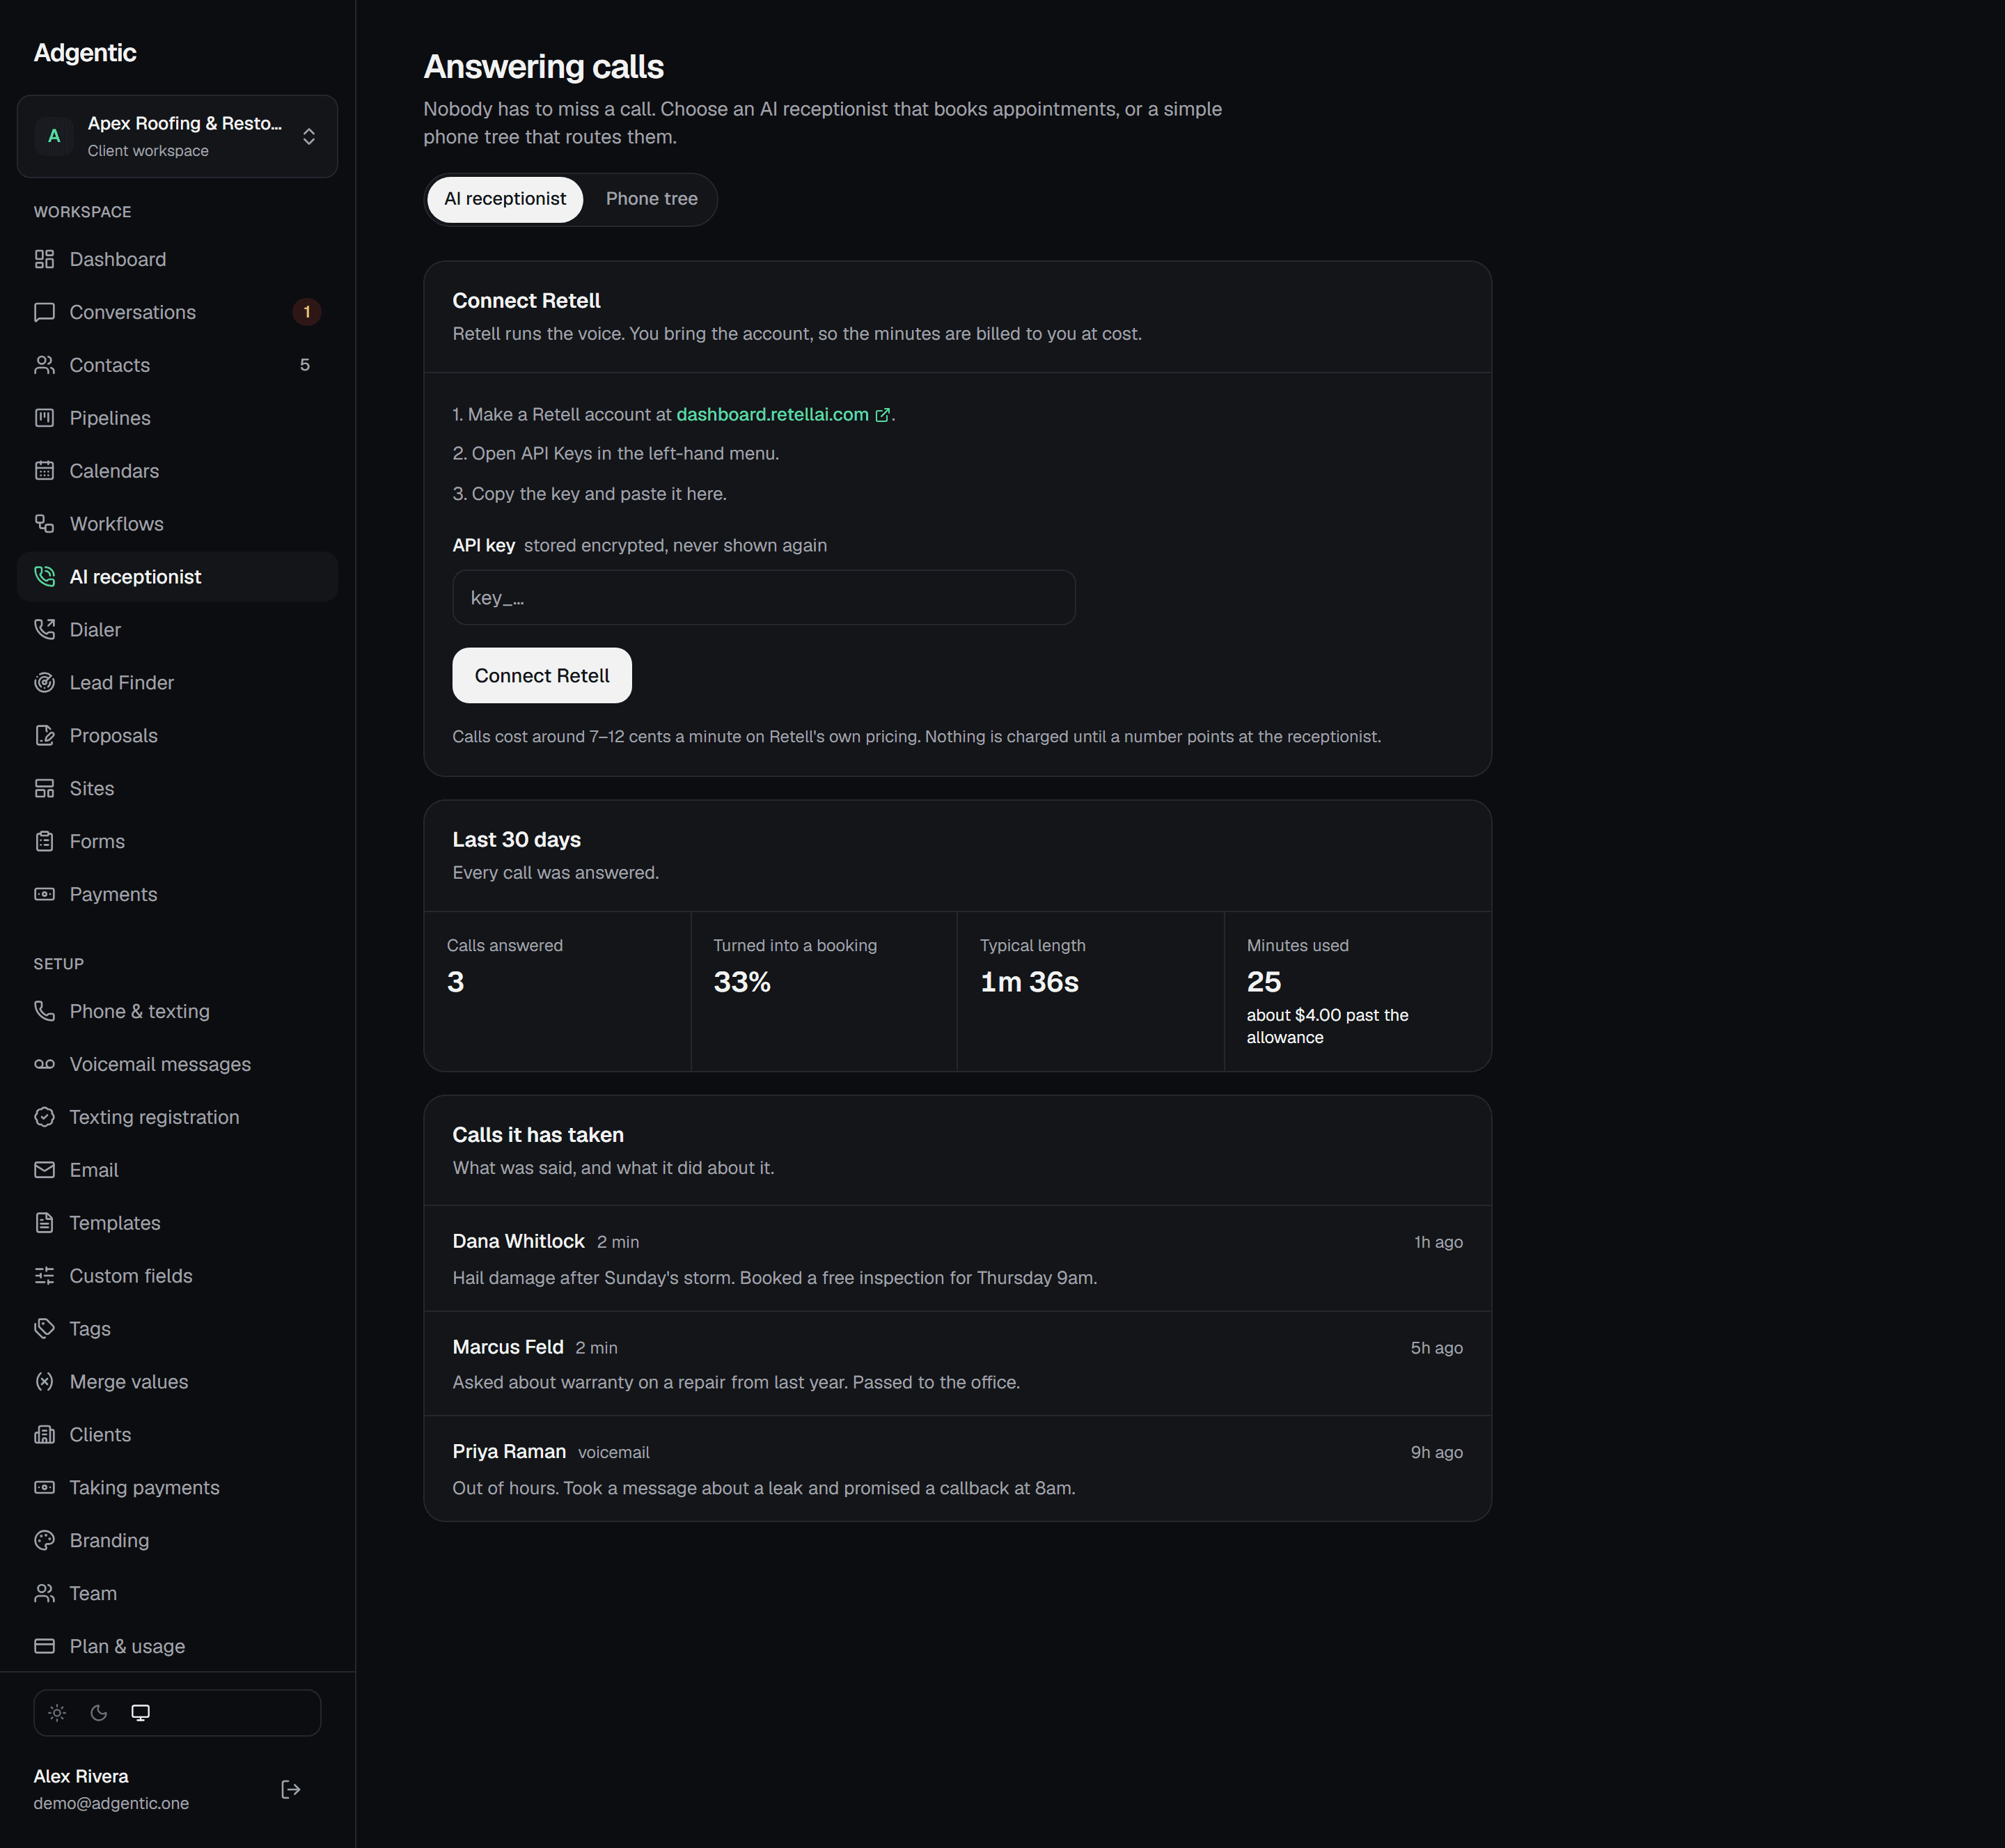2005x1848 pixels.
Task: Click the Voicemail messages icon
Action: [44, 1064]
